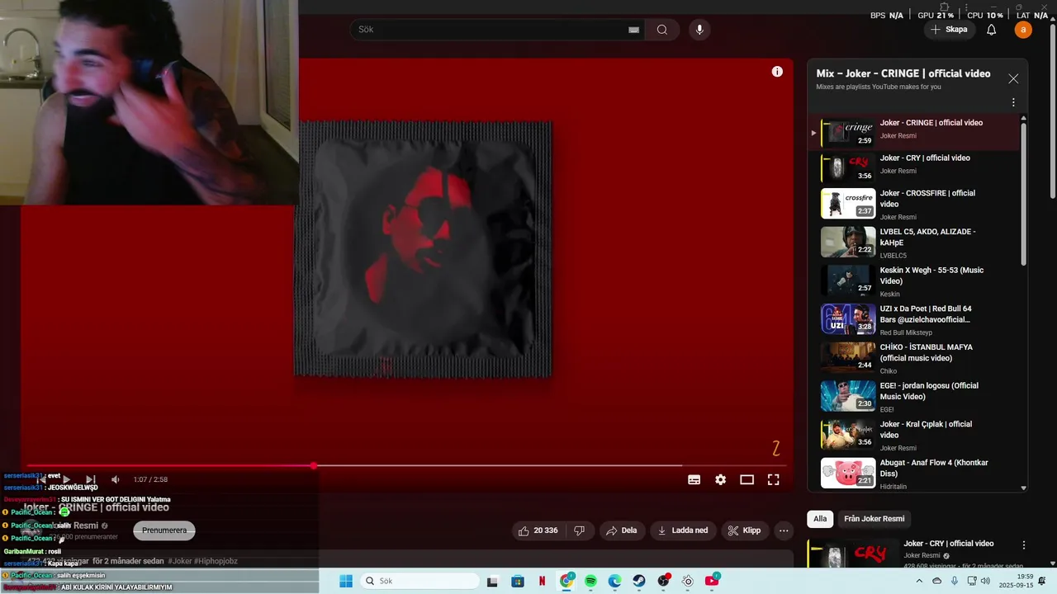Open YouTube notifications bell
Screen dimensions: 1057x594
pyautogui.click(x=992, y=30)
